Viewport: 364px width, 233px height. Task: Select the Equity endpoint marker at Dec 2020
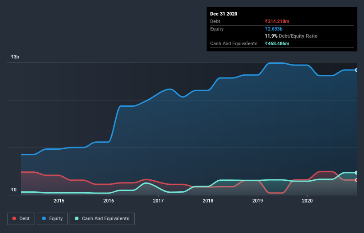pyautogui.click(x=356, y=70)
